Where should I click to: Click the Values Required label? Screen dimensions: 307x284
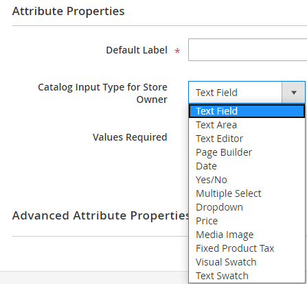[130, 137]
